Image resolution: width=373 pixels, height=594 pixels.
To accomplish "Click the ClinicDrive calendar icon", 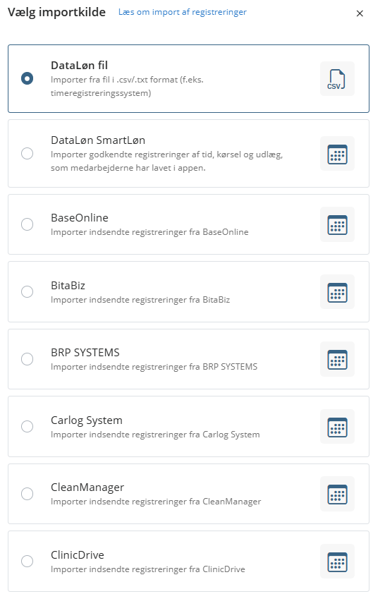I will [337, 561].
